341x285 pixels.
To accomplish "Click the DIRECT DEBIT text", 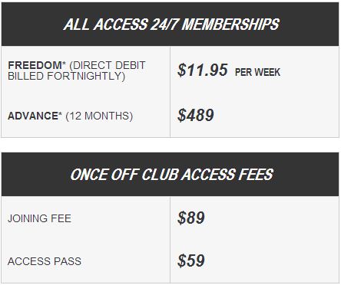I will pos(108,65).
